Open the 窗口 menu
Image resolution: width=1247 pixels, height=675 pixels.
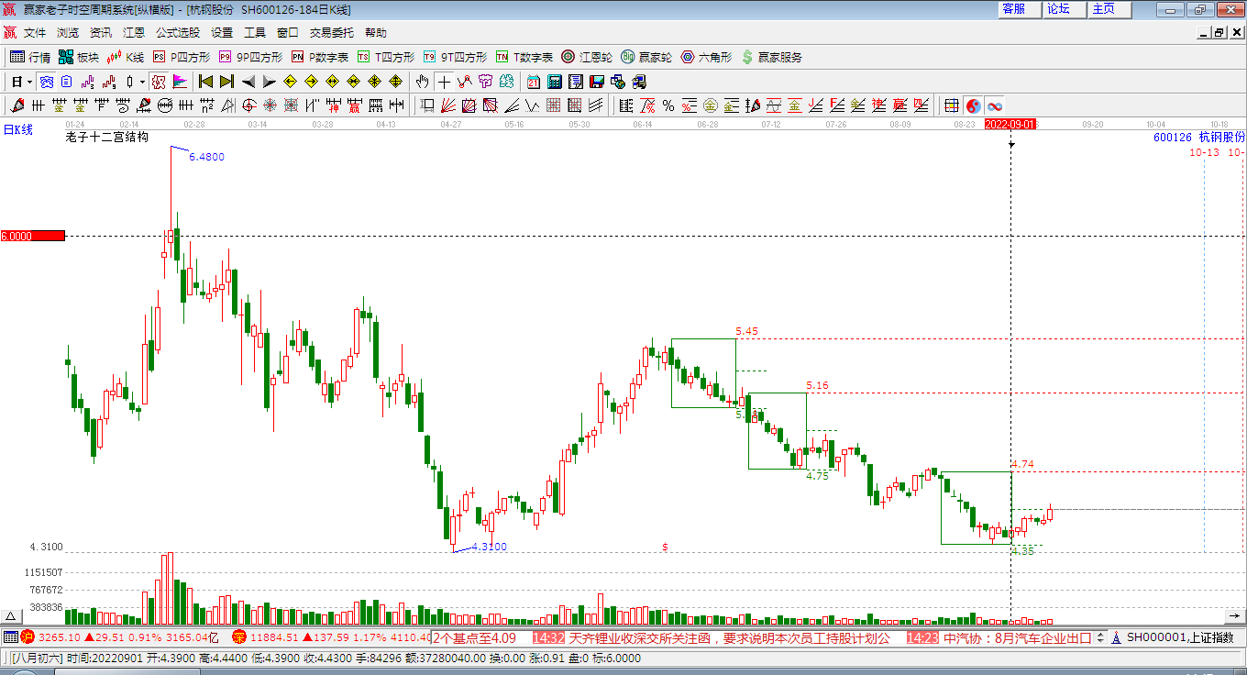pyautogui.click(x=288, y=32)
